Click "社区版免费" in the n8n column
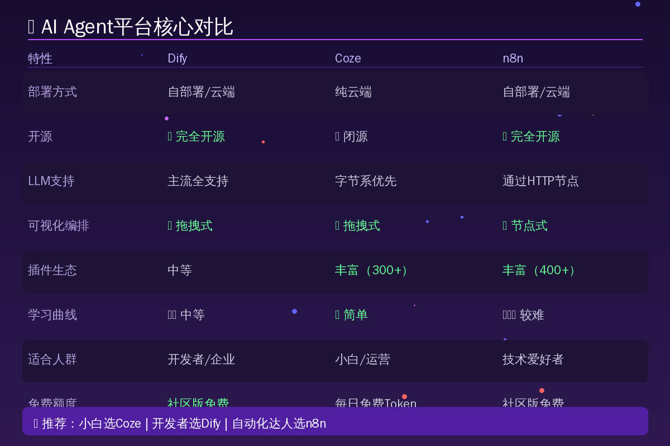670x446 pixels. (533, 403)
